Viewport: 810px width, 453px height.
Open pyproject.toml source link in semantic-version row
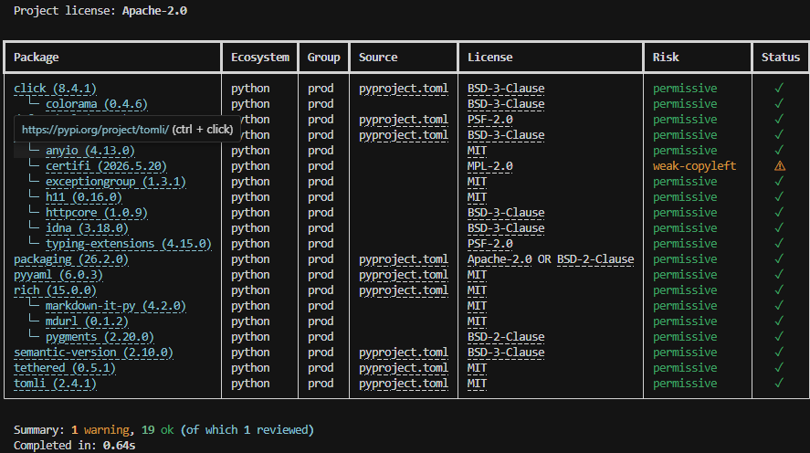point(404,353)
